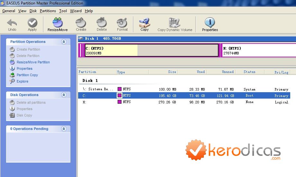This screenshot has width=296, height=177.
Task: Click the Type column header
Action: pos(132,72)
